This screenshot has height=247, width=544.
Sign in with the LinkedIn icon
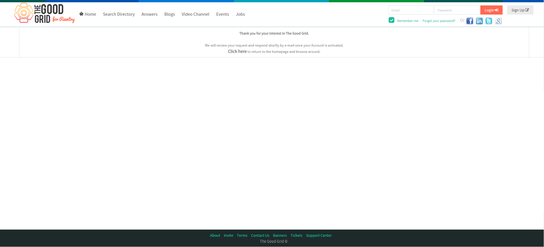pos(479,21)
